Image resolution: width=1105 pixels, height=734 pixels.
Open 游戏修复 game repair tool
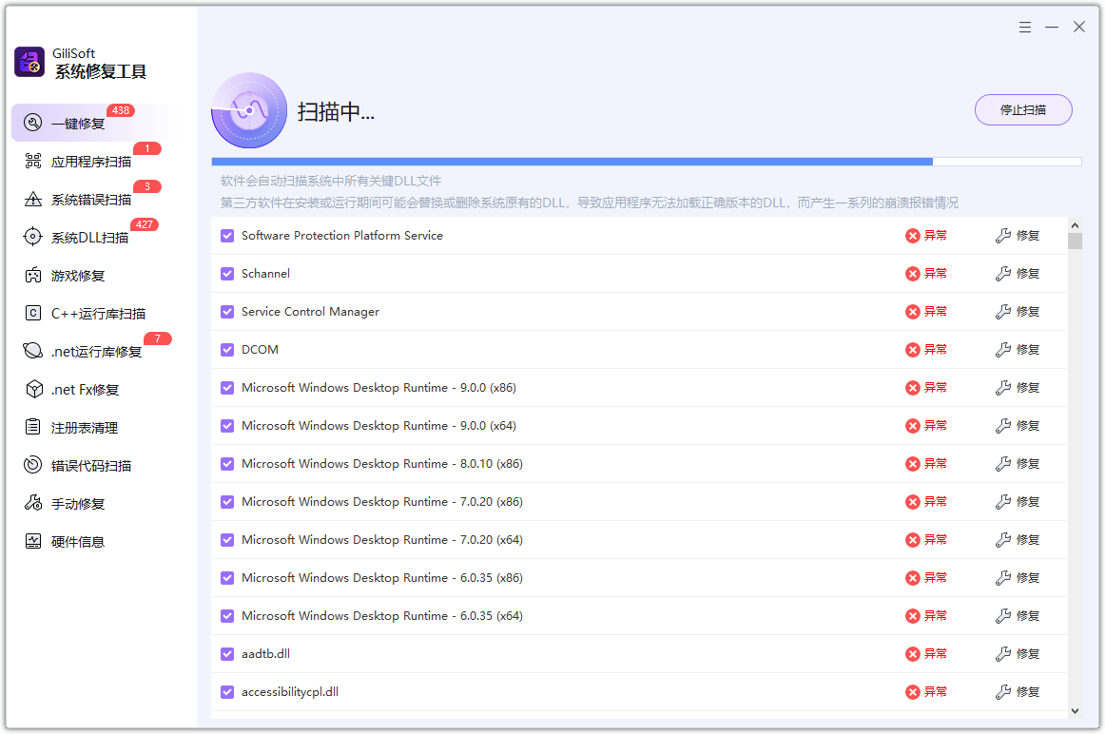coord(34,275)
